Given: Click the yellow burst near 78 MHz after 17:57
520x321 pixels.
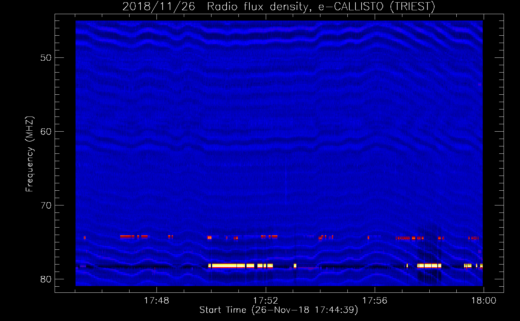Looking at the screenshot, I should (x=429, y=266).
